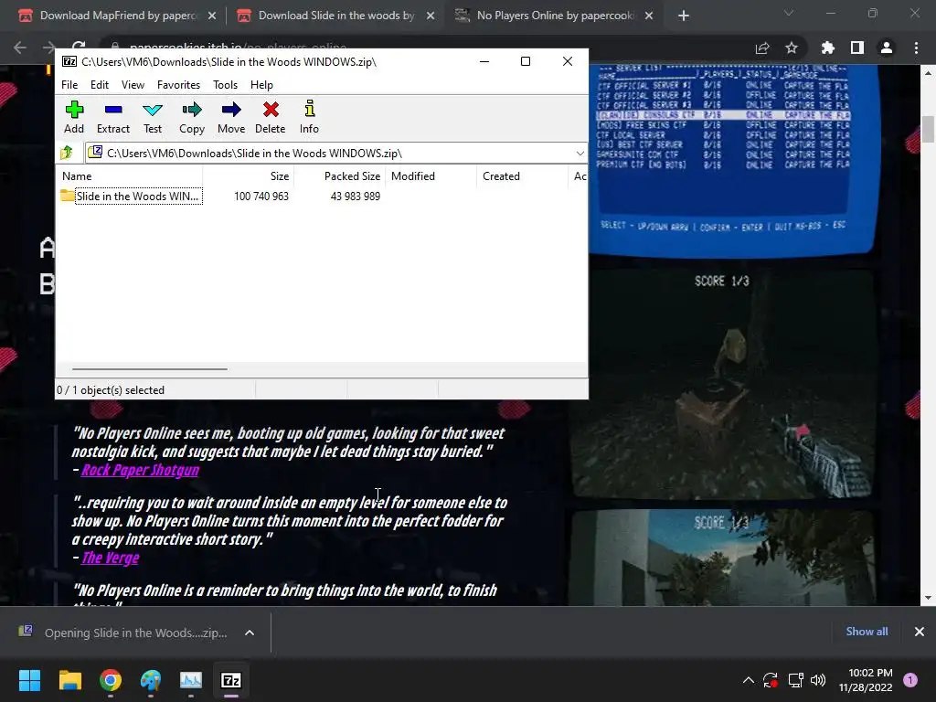Open the View menu in 7-Zip

click(133, 85)
